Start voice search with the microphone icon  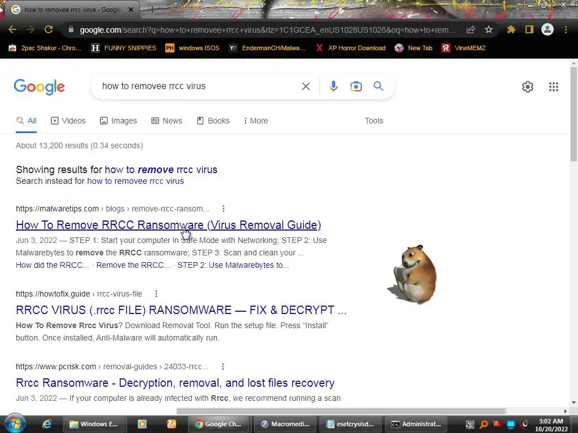tap(333, 86)
